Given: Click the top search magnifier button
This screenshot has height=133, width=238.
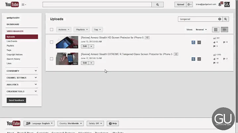Looking at the screenshot, I should 158,5.
